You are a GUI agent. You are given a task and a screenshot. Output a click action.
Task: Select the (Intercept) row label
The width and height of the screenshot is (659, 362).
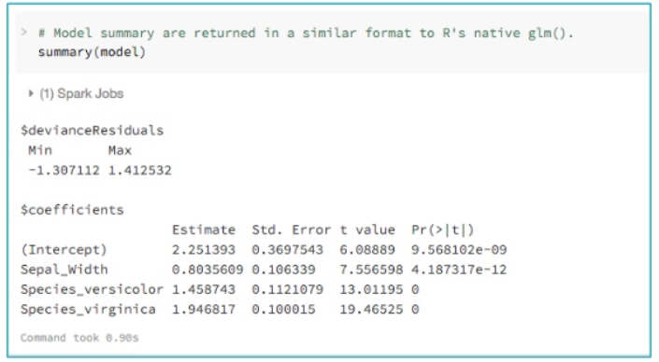(x=64, y=250)
